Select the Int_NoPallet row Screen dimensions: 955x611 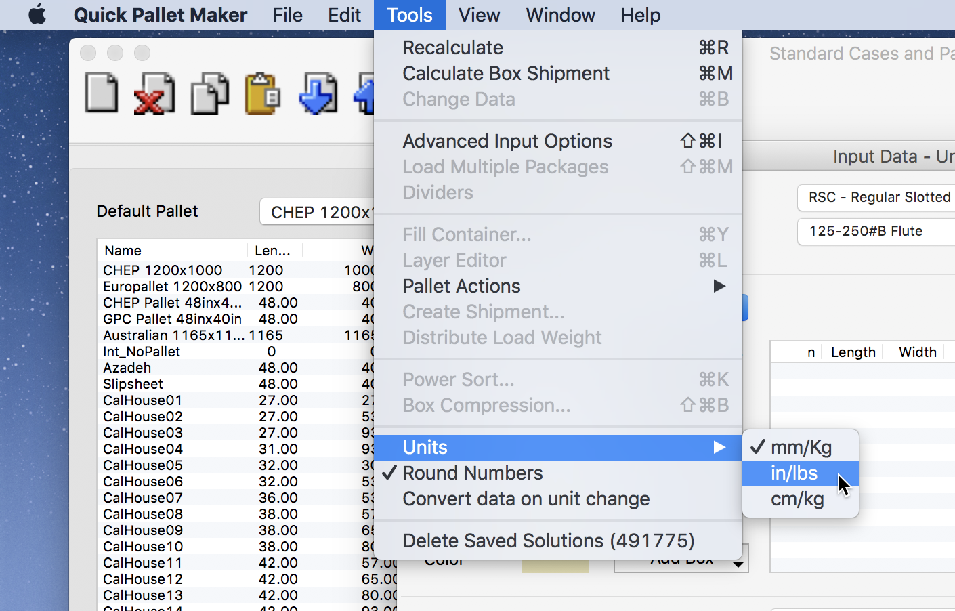click(x=236, y=352)
